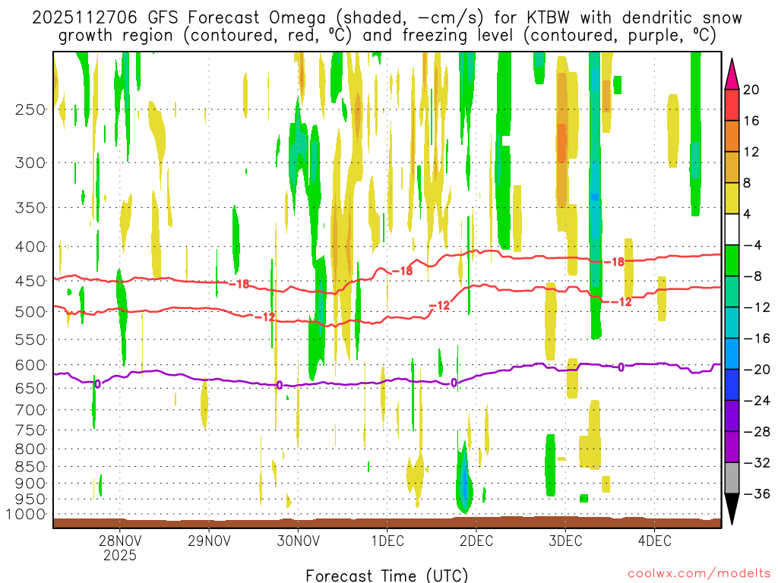Click the 1000 pressure level label
Viewport: 778px width, 583px height.
coord(25,515)
